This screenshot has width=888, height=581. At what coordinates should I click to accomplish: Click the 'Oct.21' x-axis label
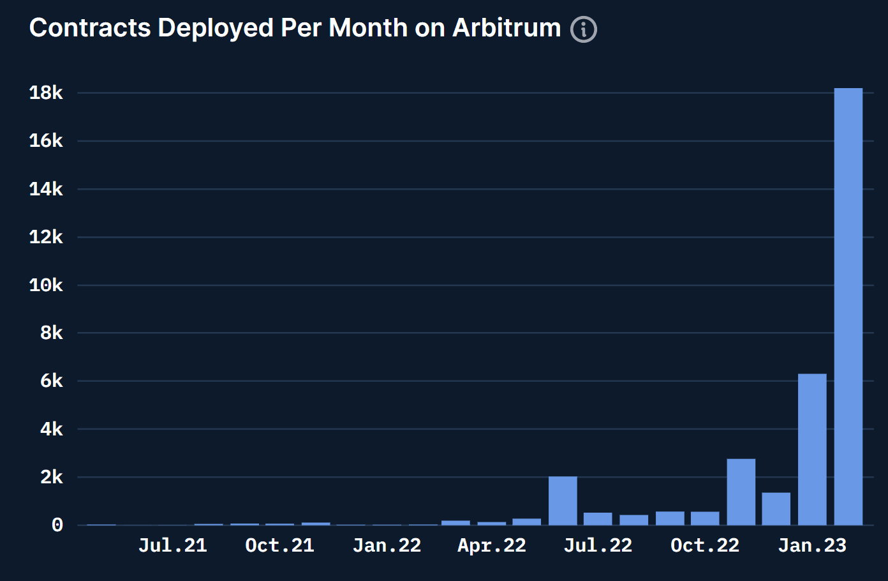coord(279,546)
